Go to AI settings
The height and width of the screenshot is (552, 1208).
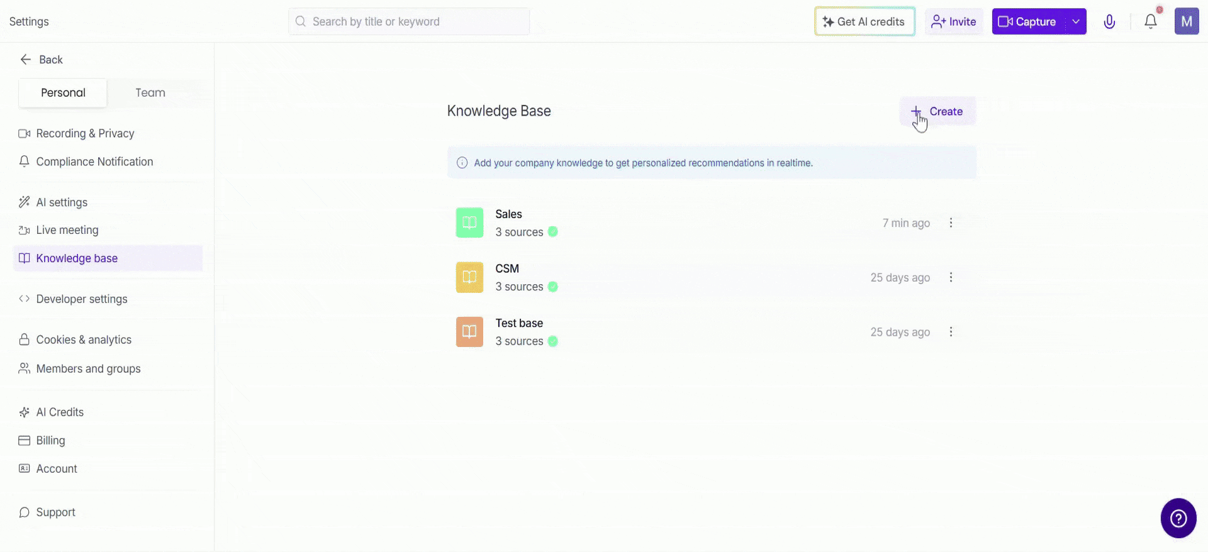[x=108, y=202]
